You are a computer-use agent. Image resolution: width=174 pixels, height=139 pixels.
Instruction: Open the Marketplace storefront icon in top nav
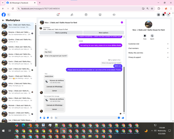[x=100, y=15]
